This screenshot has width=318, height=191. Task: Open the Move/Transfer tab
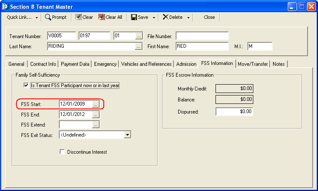253,64
